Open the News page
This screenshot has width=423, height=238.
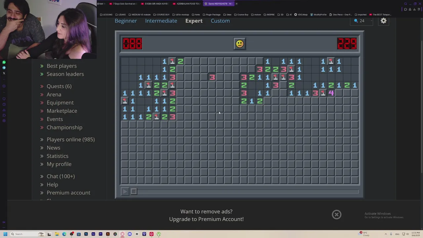click(x=53, y=148)
